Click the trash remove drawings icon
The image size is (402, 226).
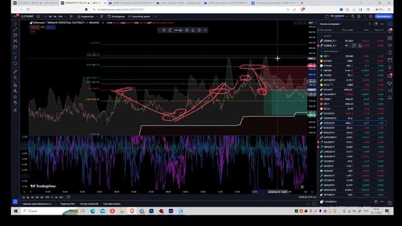click(15, 110)
